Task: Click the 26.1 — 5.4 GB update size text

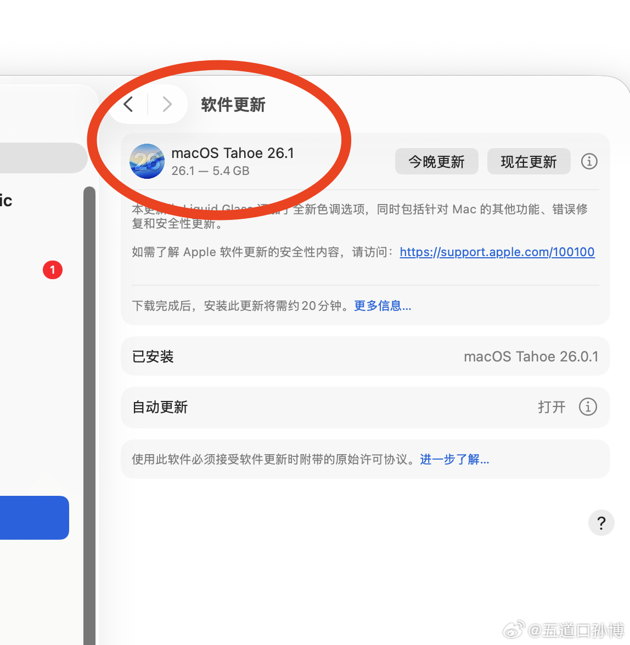Action: click(x=210, y=171)
